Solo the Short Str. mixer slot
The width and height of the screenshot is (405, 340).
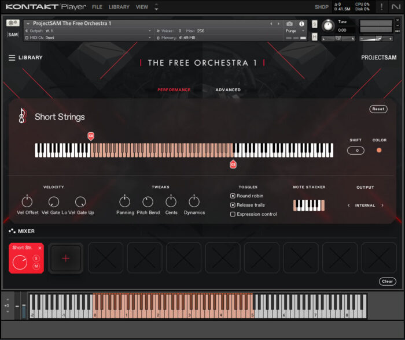pos(36,258)
